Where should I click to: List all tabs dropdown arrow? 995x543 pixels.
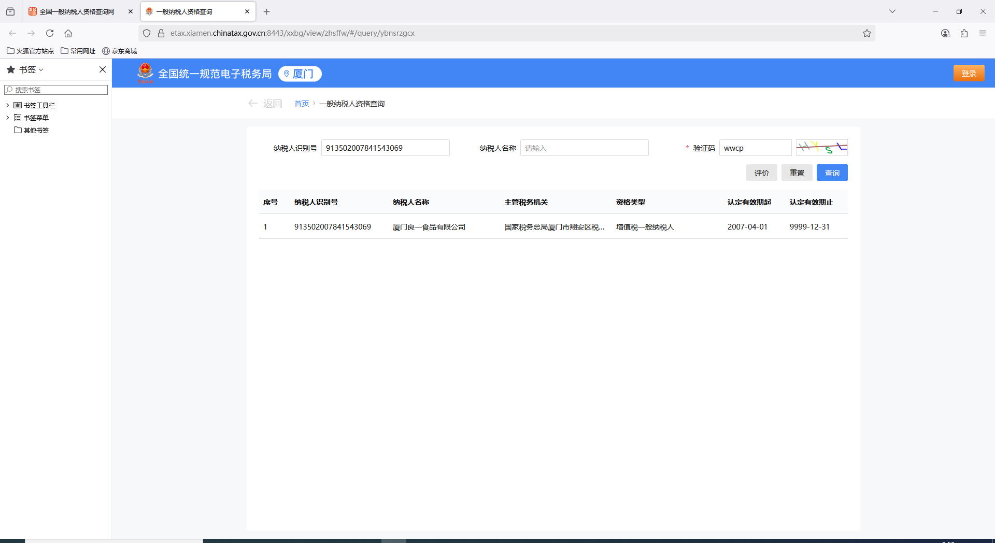pos(892,11)
